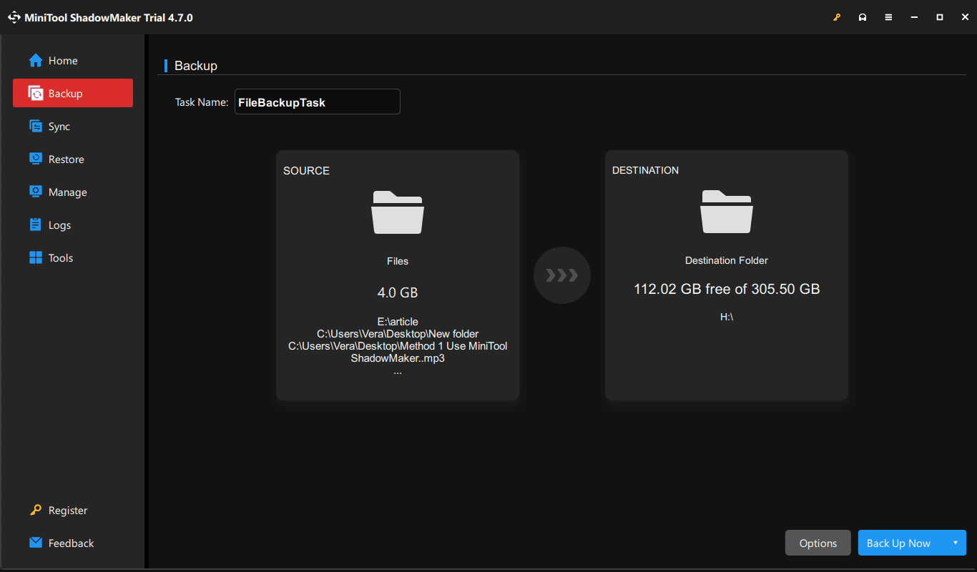This screenshot has width=977, height=572.
Task: Click the Manage icon in sidebar
Action: coord(36,192)
